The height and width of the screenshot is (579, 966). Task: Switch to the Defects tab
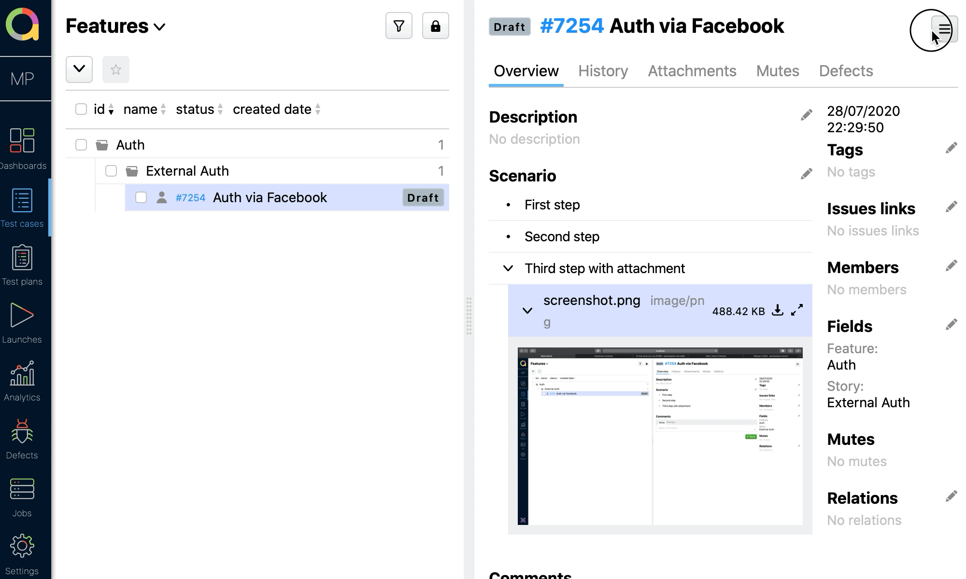coord(845,70)
